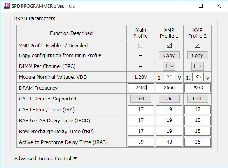Minimize the SPD Programmer window
The width and height of the screenshot is (228, 168).
(x=183, y=6)
